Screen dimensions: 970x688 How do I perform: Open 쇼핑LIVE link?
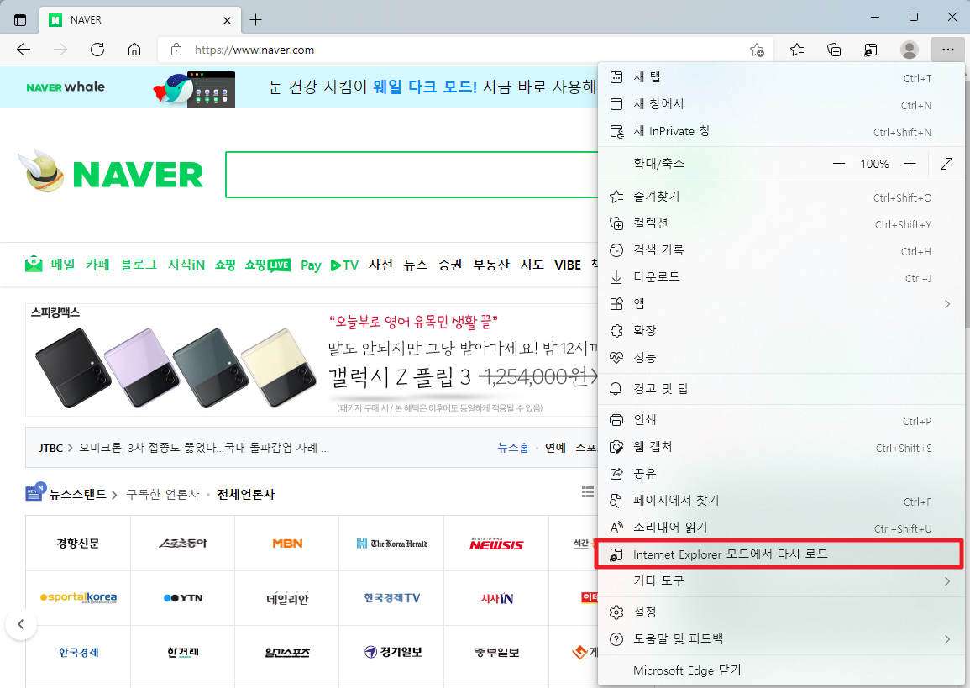click(267, 265)
